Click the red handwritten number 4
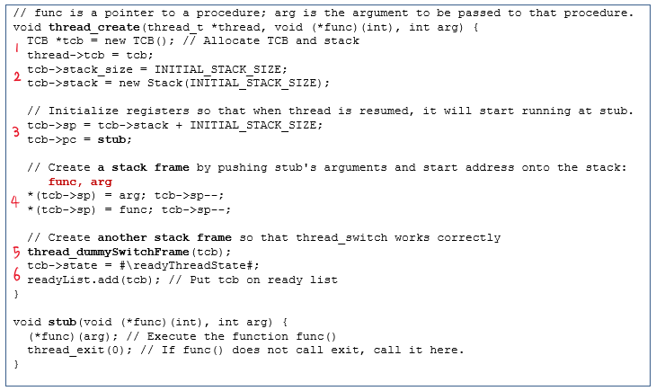Screen dimensions: 656x391 (x=15, y=202)
